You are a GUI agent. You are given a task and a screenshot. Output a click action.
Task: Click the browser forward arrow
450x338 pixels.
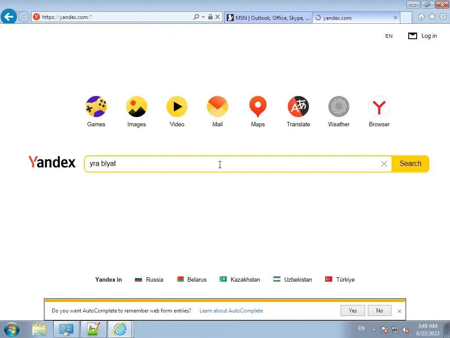click(24, 17)
